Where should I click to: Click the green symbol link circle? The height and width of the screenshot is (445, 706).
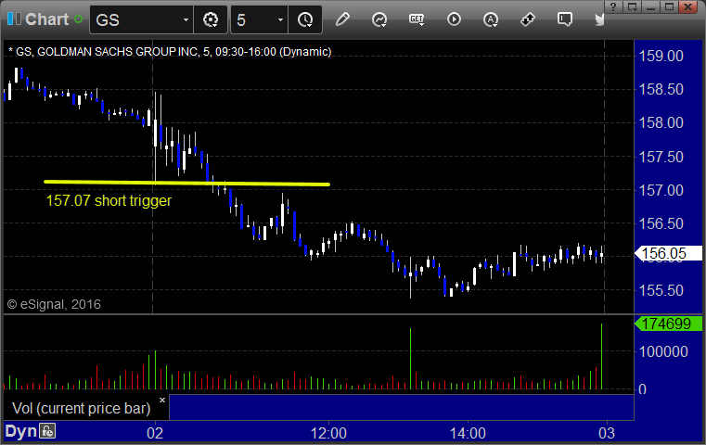78,19
